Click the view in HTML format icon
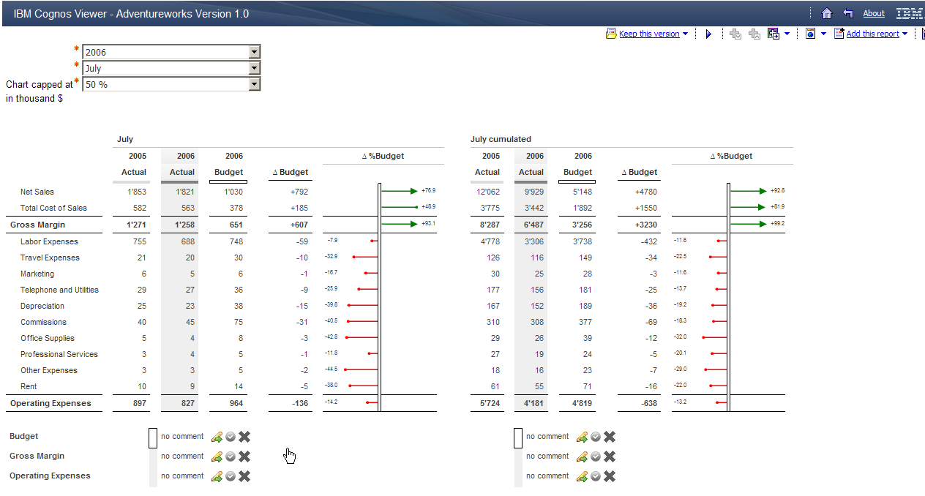The image size is (925, 496). click(812, 33)
